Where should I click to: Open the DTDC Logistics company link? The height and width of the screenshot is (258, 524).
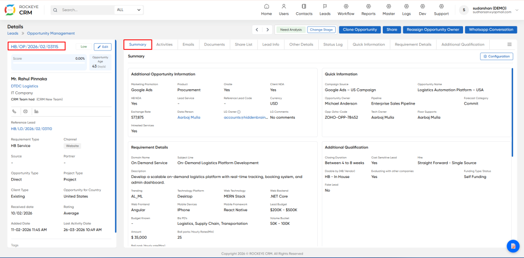[x=25, y=86]
